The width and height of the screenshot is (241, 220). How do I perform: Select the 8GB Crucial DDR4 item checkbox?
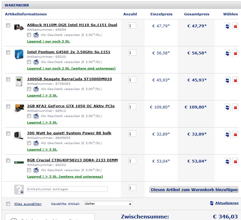pos(8,160)
